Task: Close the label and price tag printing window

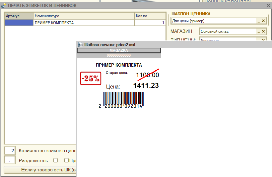Action: click(x=268, y=6)
